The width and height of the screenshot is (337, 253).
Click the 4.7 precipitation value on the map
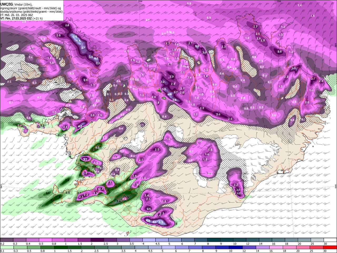(155, 222)
